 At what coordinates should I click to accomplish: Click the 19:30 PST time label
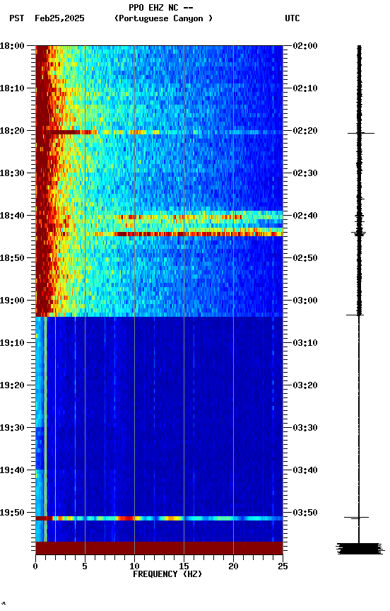12,429
